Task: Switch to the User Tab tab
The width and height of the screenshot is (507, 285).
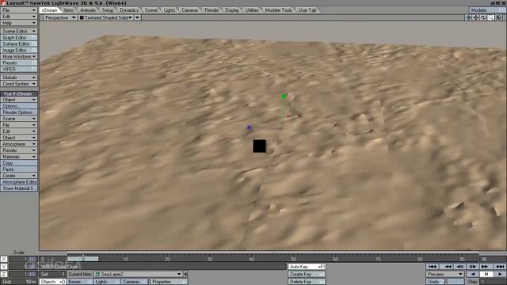Action: (307, 10)
